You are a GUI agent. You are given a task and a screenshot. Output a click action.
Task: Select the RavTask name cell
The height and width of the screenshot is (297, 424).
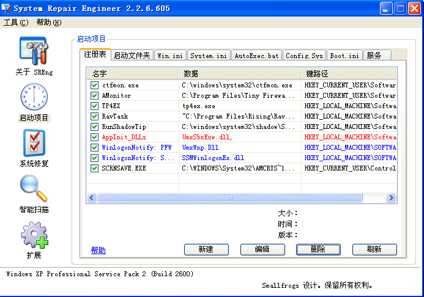point(115,116)
